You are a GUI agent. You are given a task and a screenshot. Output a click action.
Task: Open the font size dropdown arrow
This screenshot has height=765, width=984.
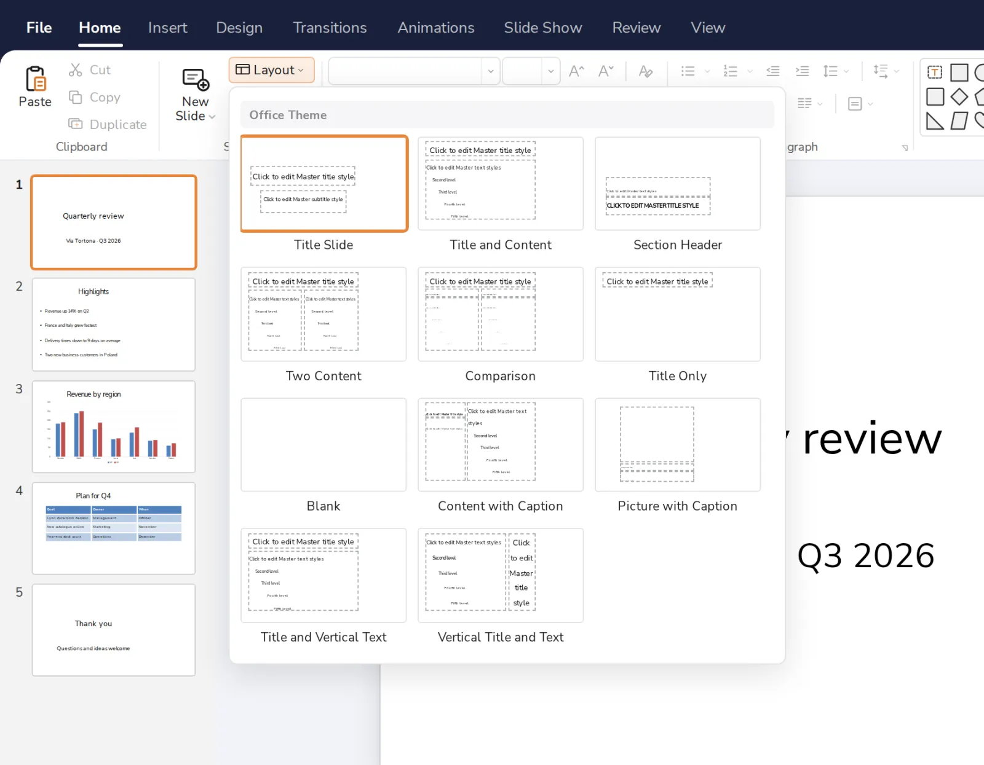550,71
